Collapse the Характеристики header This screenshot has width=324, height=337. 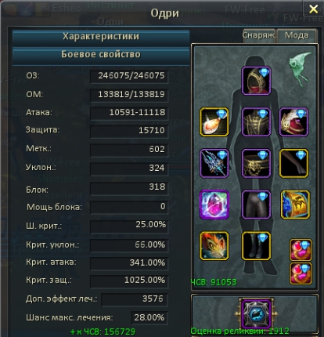pyautogui.click(x=101, y=36)
